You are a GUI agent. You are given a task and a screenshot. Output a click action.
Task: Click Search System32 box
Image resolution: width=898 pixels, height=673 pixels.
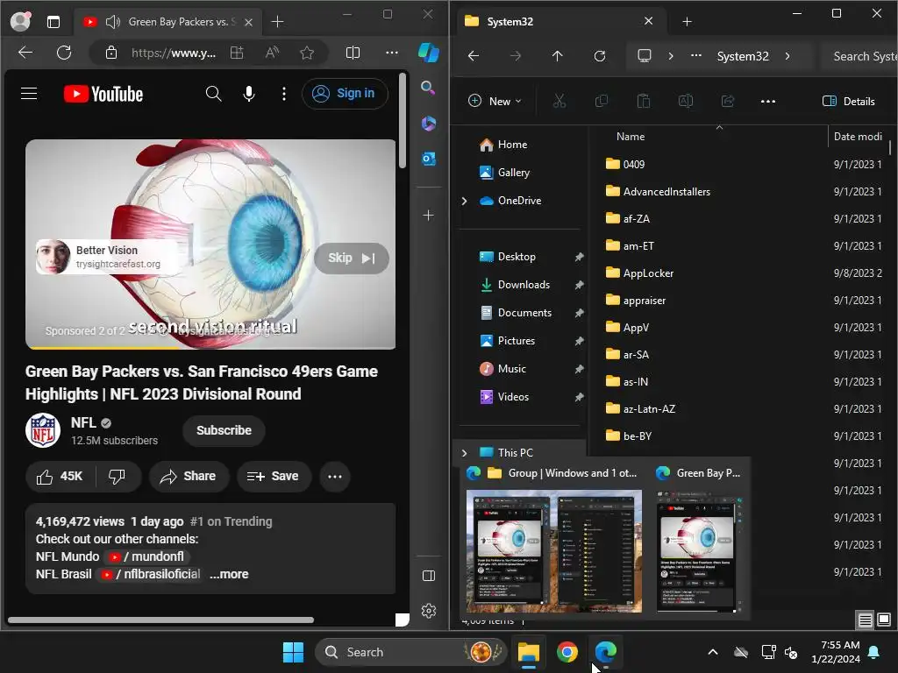(x=861, y=56)
